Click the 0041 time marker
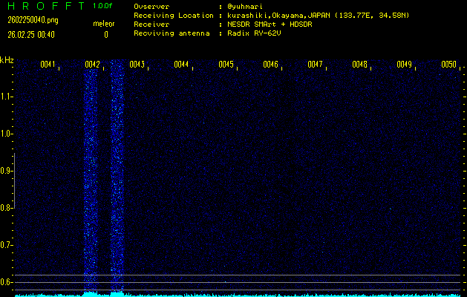The image size is (467, 297). point(48,65)
